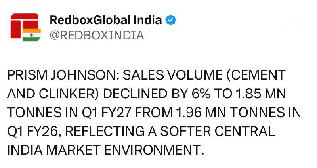
Task: Click the red box shape in the avatar logo
Action: tap(15, 29)
